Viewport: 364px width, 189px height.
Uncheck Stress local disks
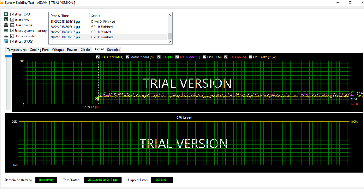point(12,36)
